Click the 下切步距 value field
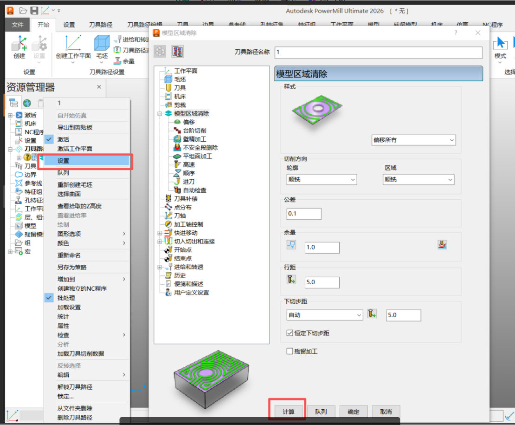This screenshot has width=515, height=425. 403,315
